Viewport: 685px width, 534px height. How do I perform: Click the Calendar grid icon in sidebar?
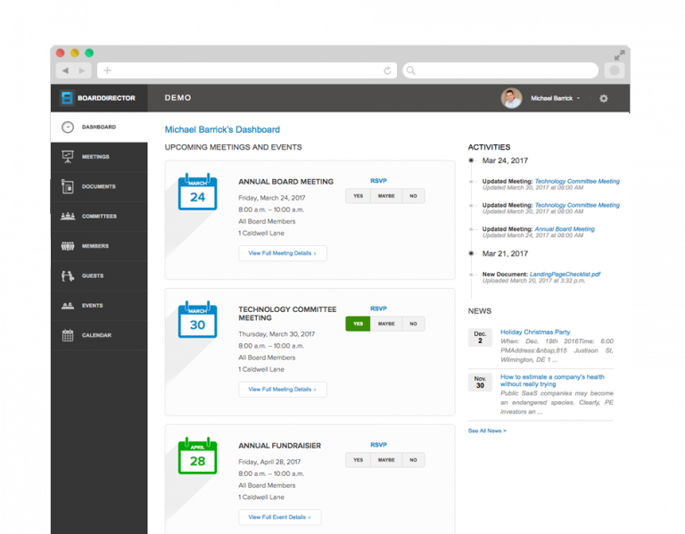coord(67,335)
